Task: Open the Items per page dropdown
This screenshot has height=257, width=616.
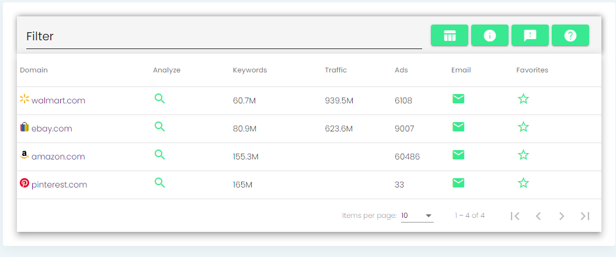Action: (417, 216)
